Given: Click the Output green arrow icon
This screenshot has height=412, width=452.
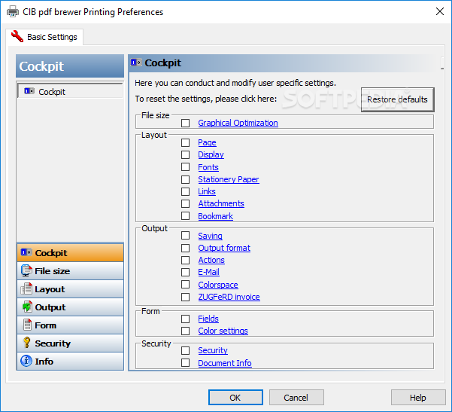Looking at the screenshot, I should click(27, 307).
